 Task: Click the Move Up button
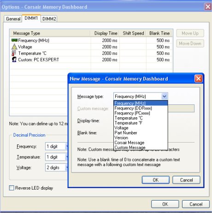click(190, 33)
